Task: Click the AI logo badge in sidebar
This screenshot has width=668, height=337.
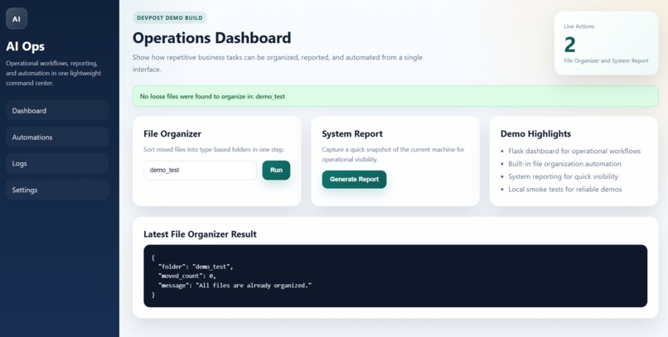Action: click(x=17, y=19)
